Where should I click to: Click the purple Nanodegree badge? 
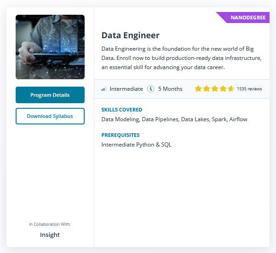point(243,18)
